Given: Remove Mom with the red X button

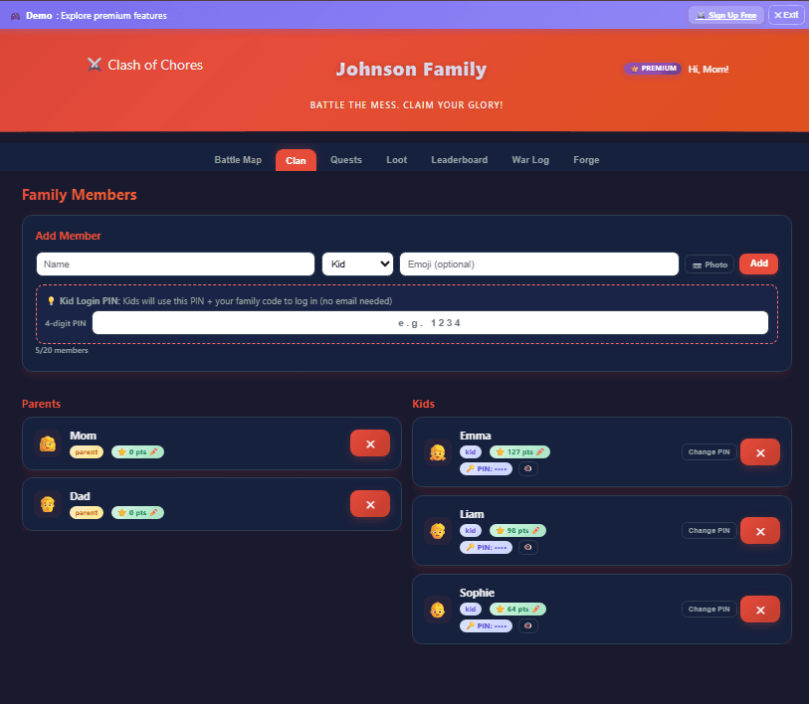Looking at the screenshot, I should [x=369, y=443].
